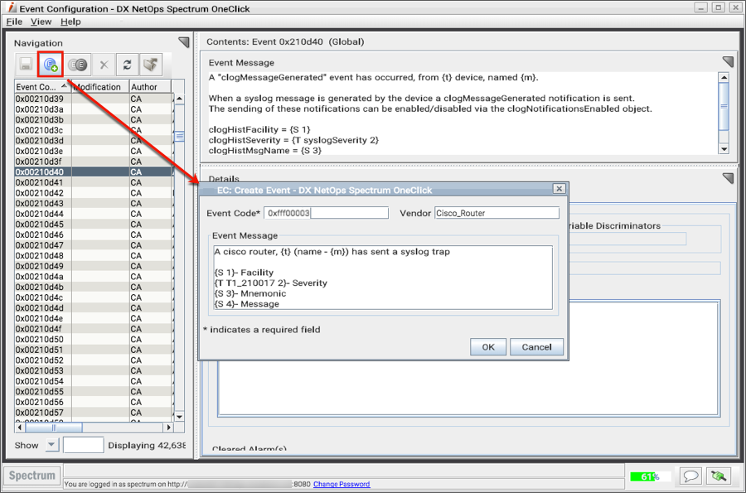The height and width of the screenshot is (493, 746).
Task: Select event row 0x00210d55
Action: pyautogui.click(x=93, y=391)
